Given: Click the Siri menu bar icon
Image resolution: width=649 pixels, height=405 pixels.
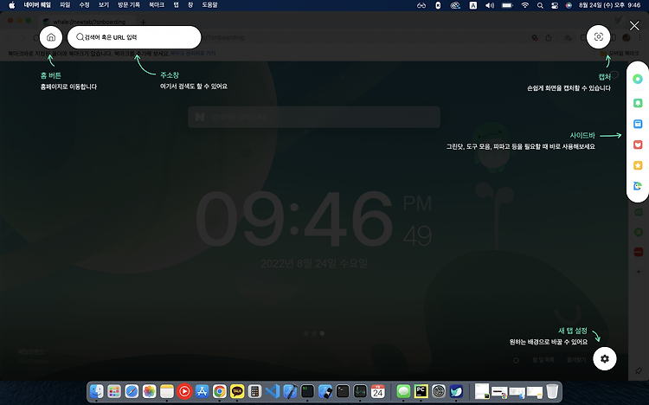Looking at the screenshot, I should pos(569,5).
